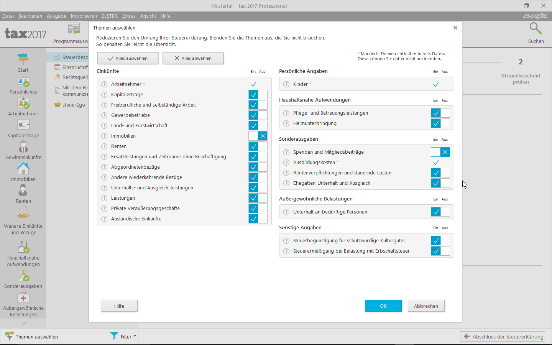Toggle the Immobilien topic switch

tap(258, 136)
